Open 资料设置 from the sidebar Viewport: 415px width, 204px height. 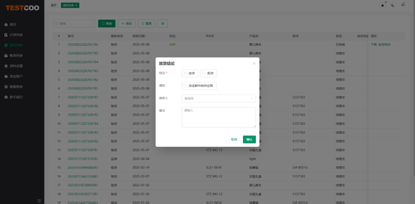click(x=16, y=66)
